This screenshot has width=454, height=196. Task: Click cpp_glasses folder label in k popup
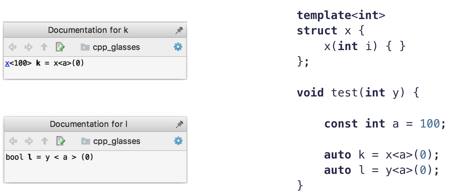(116, 47)
